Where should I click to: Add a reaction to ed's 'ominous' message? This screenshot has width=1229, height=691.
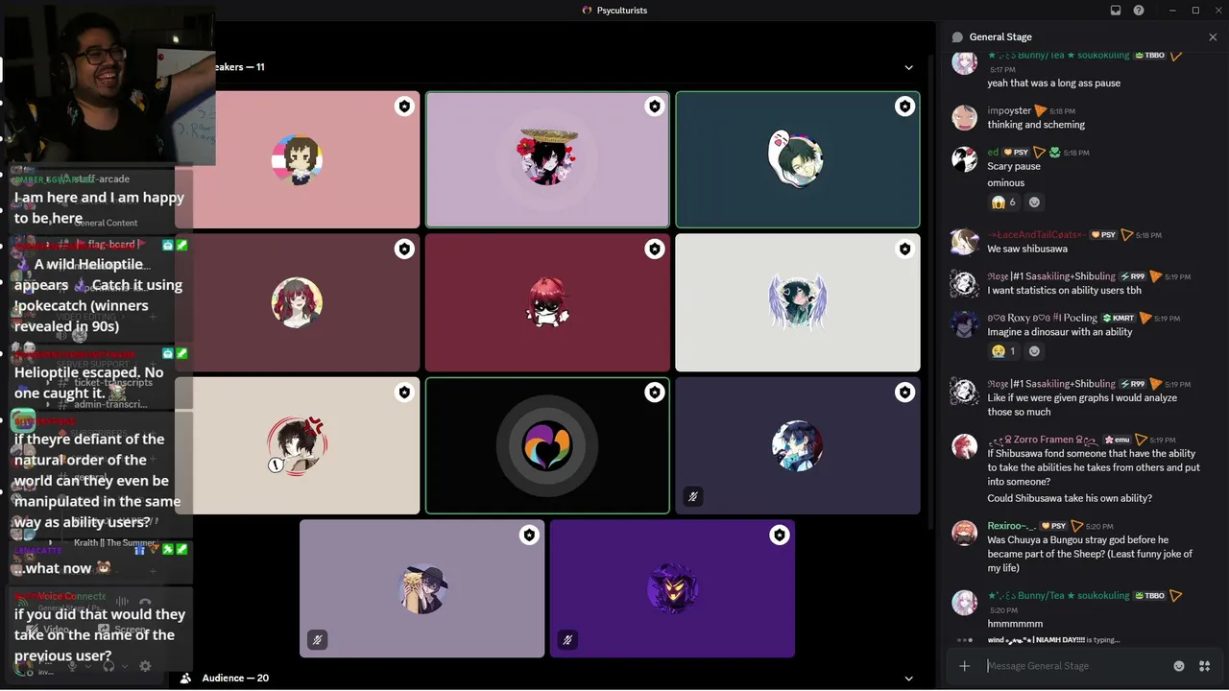(x=1034, y=203)
